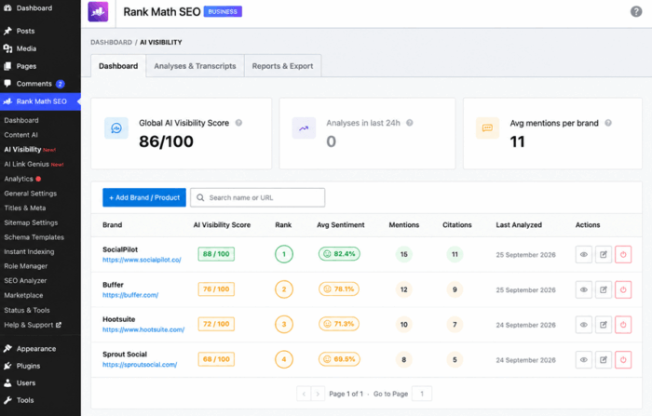
Task: Open buffer.com URL link
Action: [x=130, y=295]
